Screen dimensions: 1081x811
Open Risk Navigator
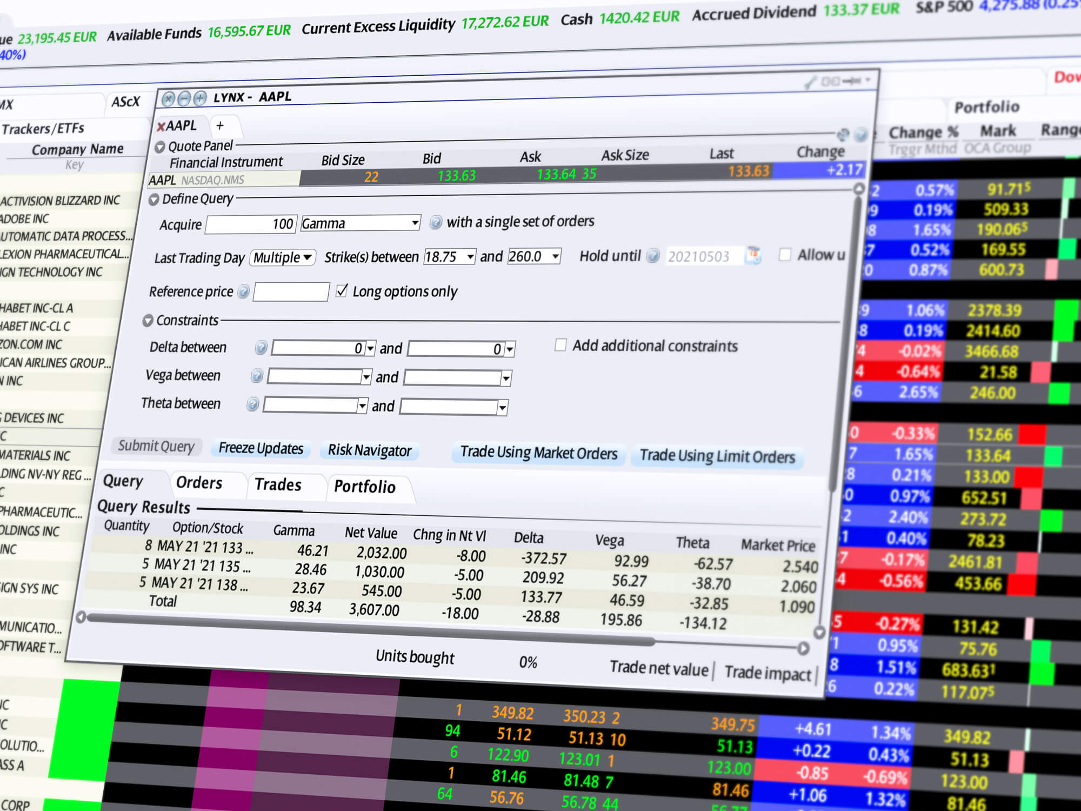[x=370, y=450]
